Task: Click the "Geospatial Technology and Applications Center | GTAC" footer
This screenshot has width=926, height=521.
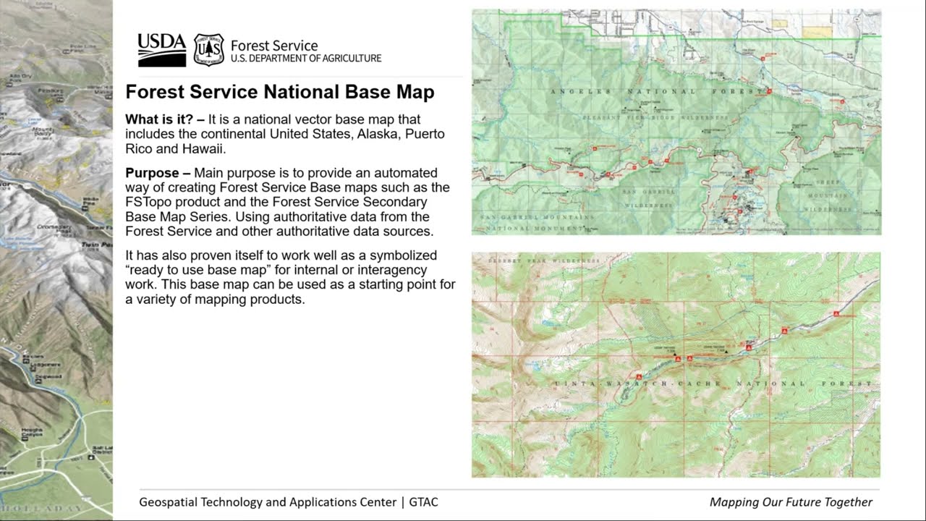Action: 289,502
